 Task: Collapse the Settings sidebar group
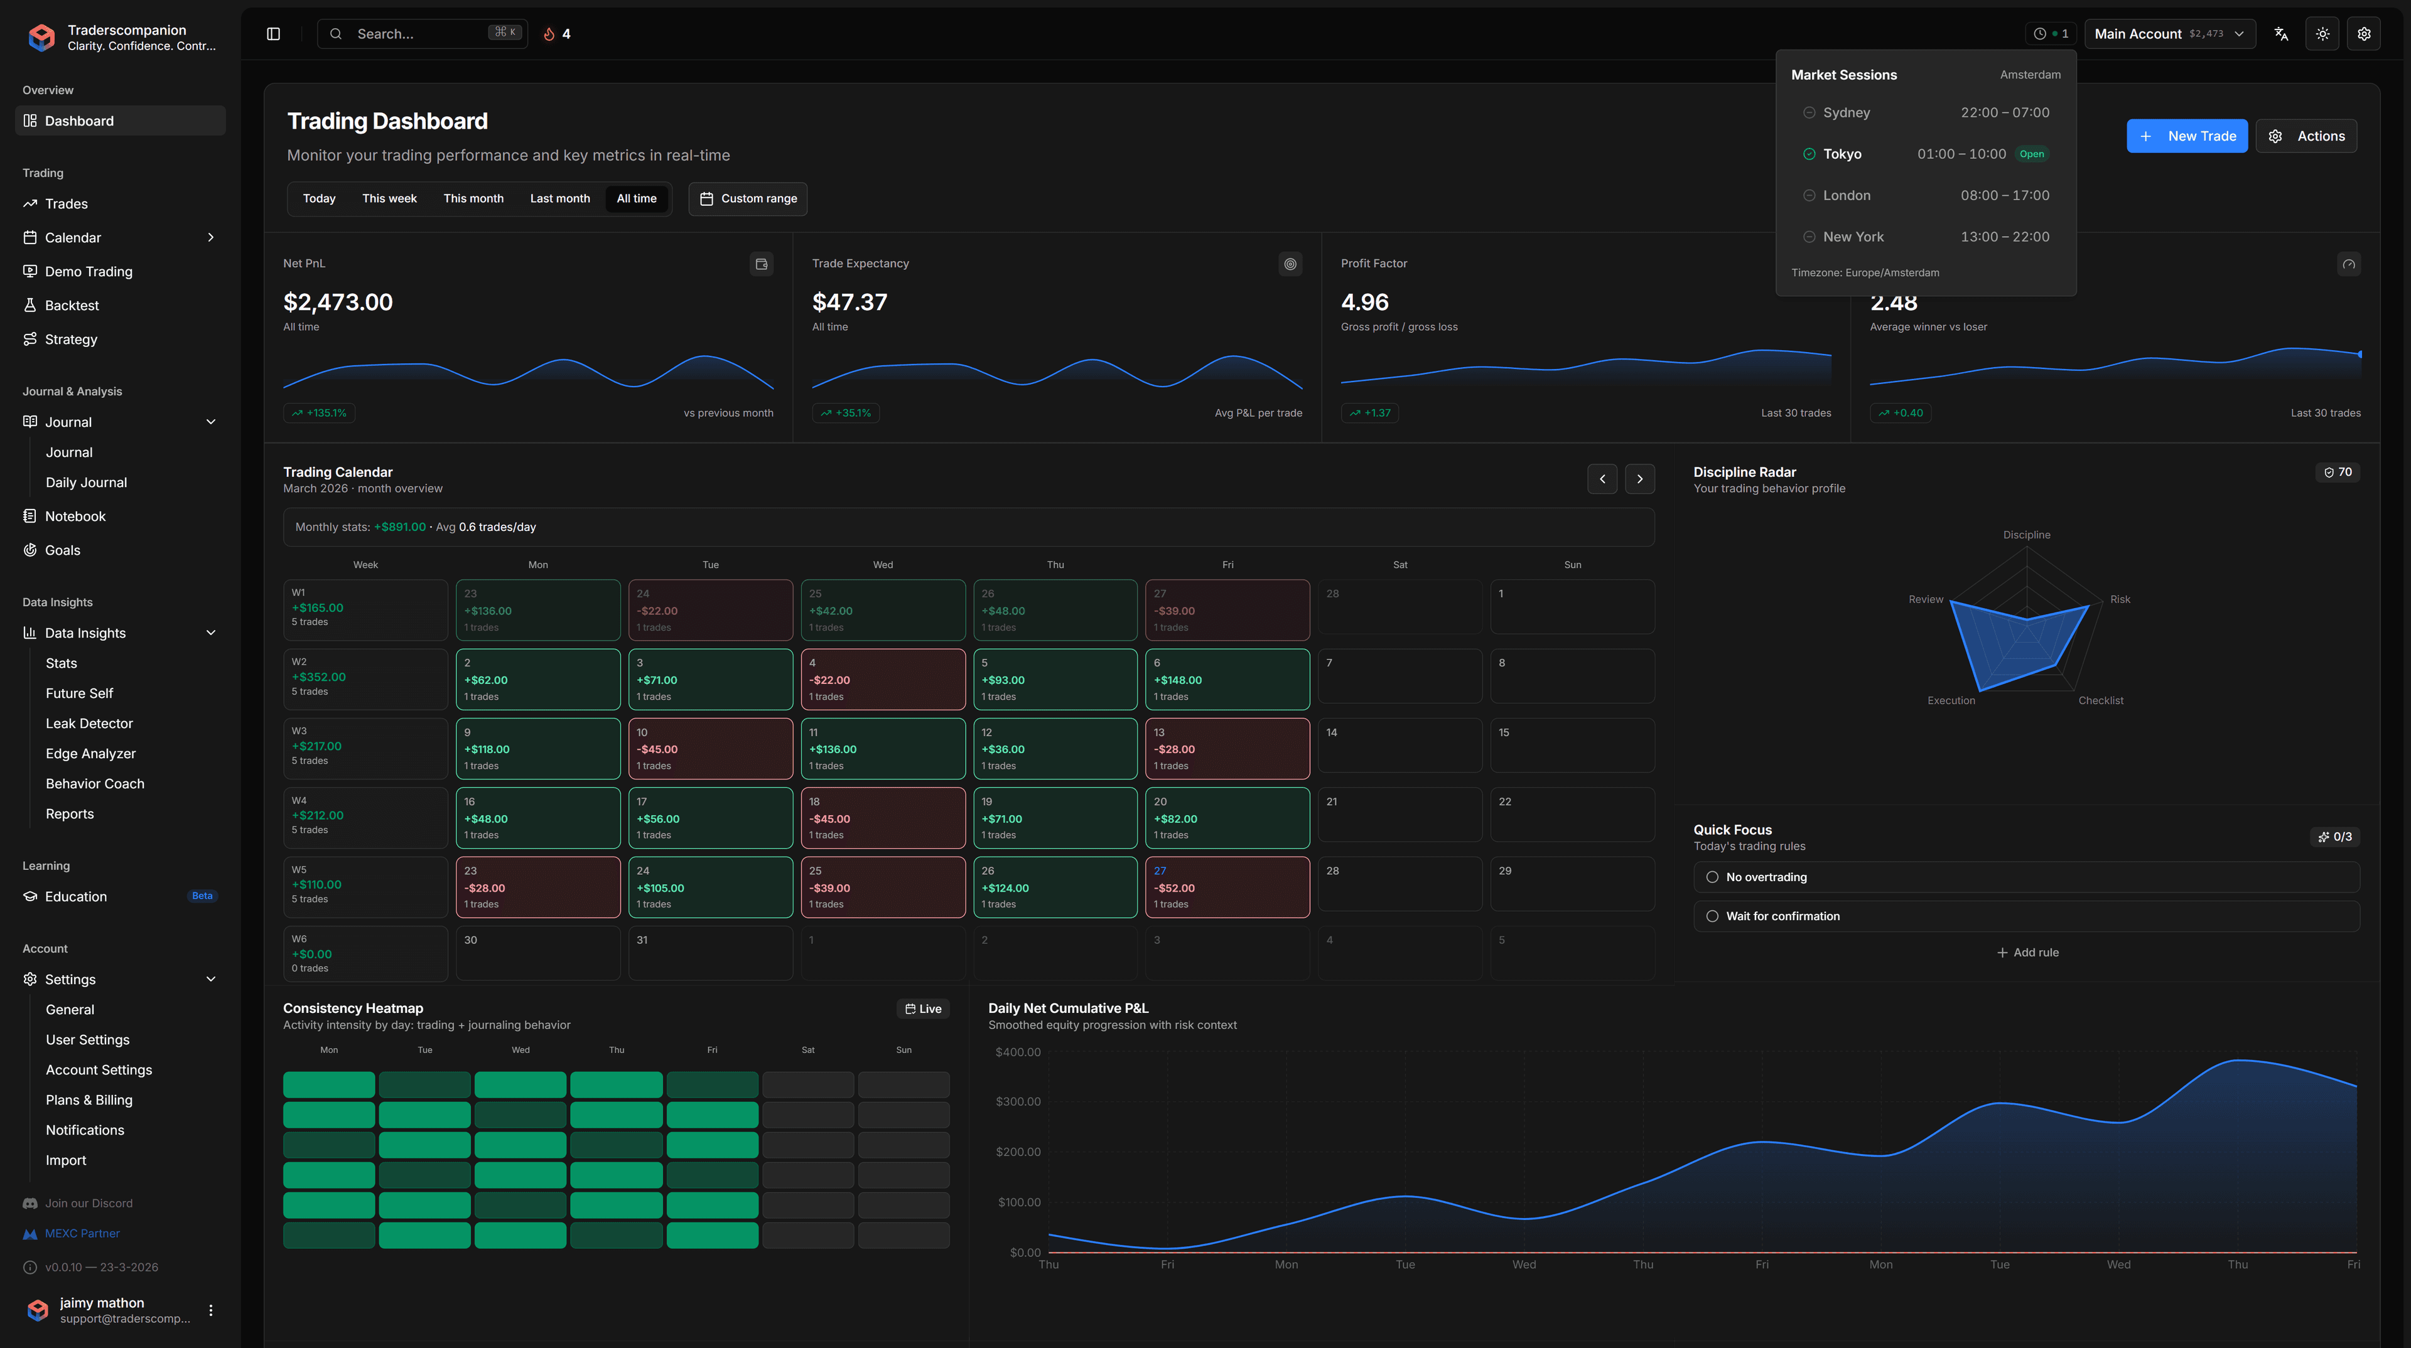[210, 978]
